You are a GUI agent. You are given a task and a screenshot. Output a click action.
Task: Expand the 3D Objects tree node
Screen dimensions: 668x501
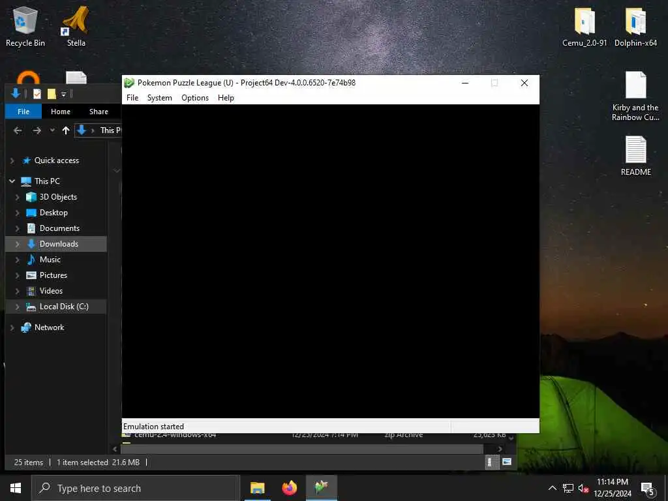(x=18, y=197)
